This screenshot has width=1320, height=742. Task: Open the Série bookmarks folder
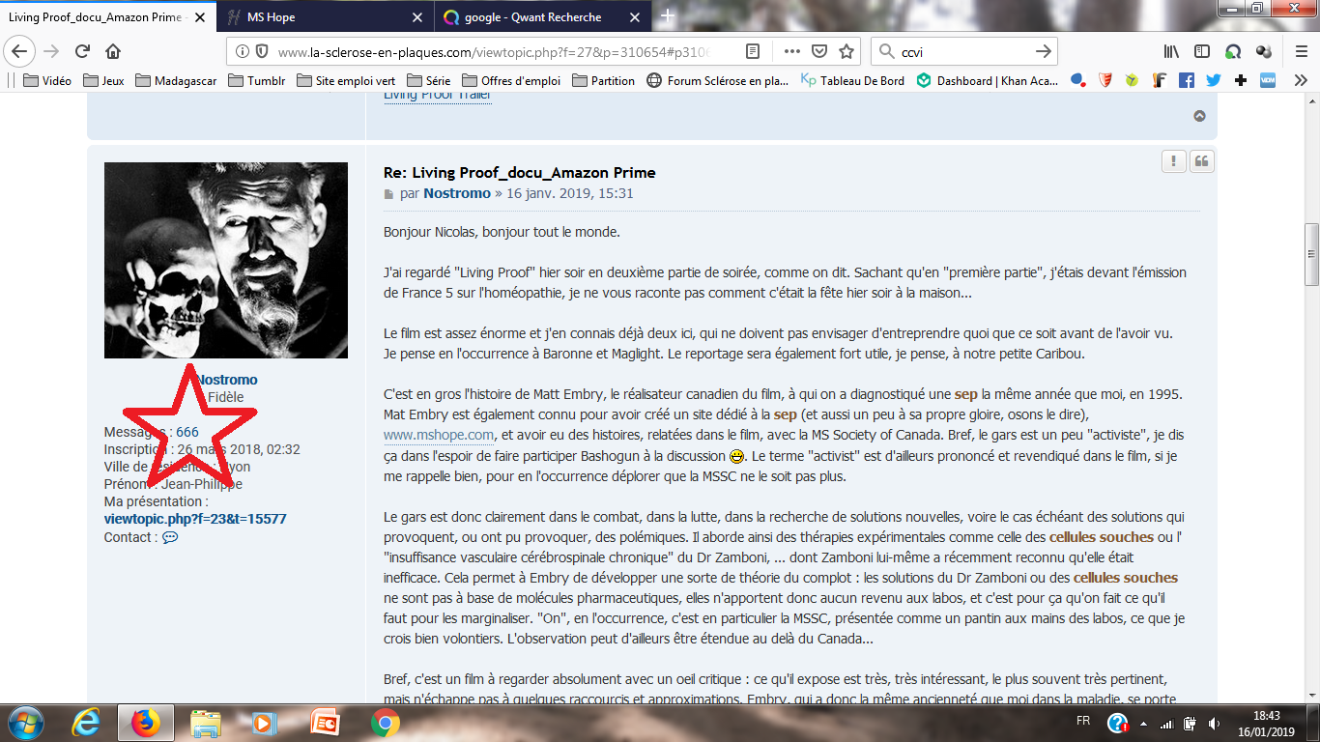click(x=428, y=80)
